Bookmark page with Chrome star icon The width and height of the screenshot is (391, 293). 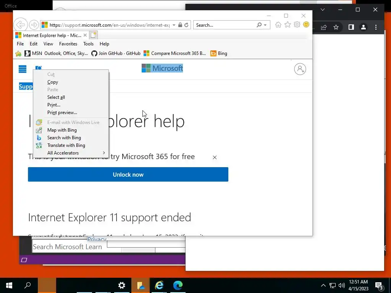coord(336,27)
